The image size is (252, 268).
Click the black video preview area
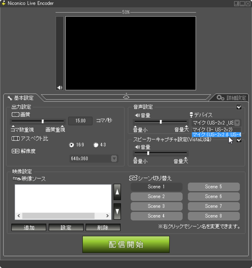131,53
